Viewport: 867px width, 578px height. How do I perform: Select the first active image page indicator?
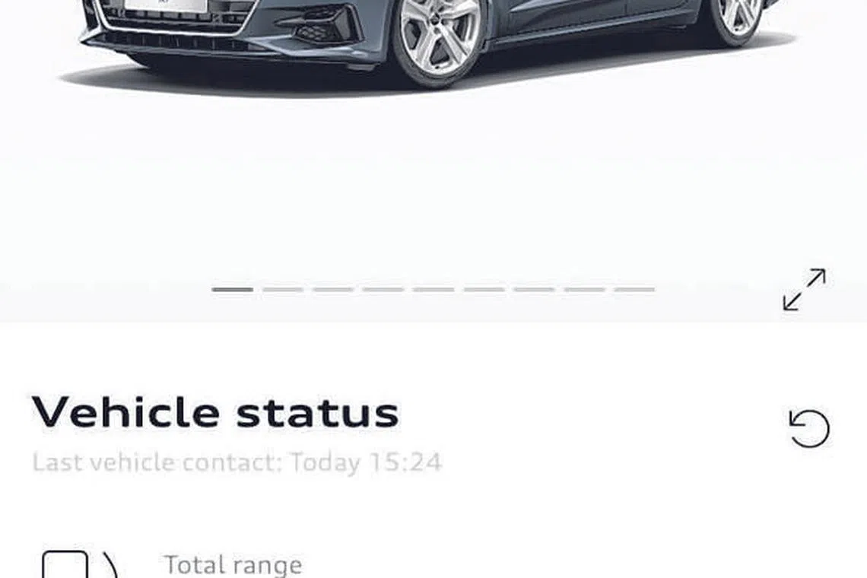tap(232, 289)
